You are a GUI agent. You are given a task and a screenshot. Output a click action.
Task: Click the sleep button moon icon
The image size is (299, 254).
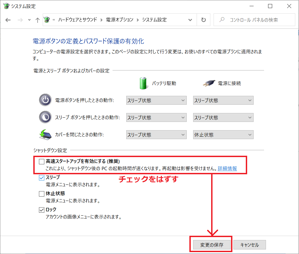tap(45, 118)
